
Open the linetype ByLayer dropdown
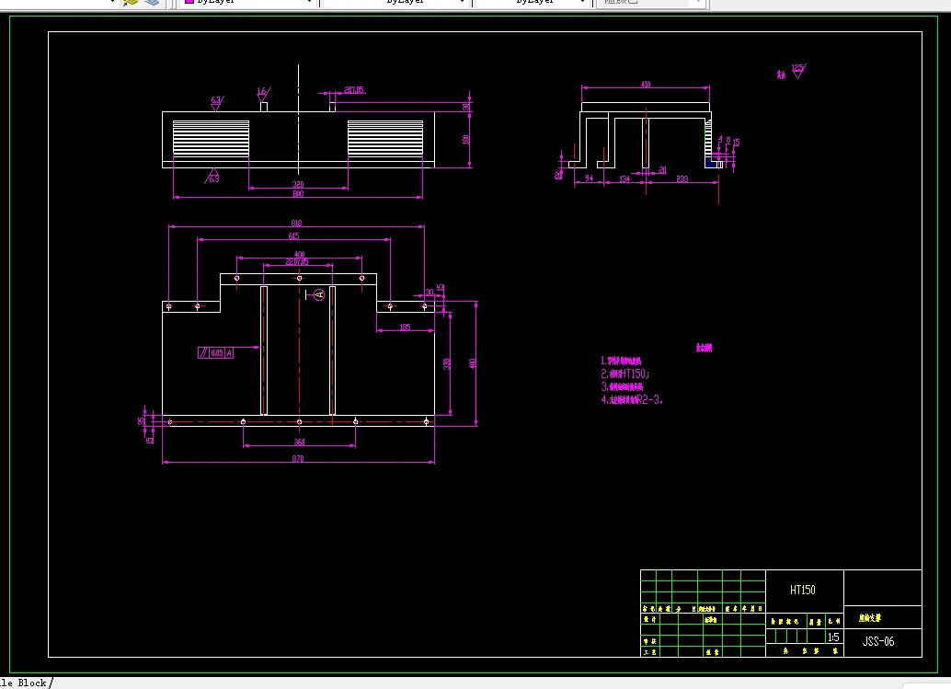(395, 2)
